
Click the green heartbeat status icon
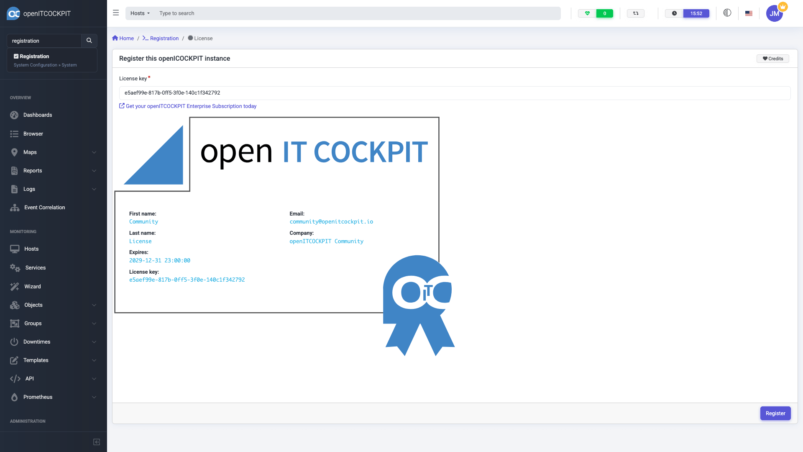coord(587,13)
